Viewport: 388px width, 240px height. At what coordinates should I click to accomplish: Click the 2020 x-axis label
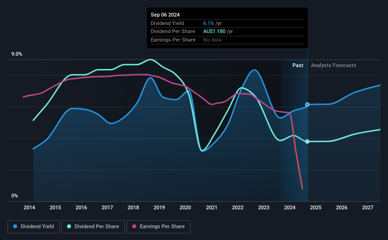pyautogui.click(x=185, y=207)
